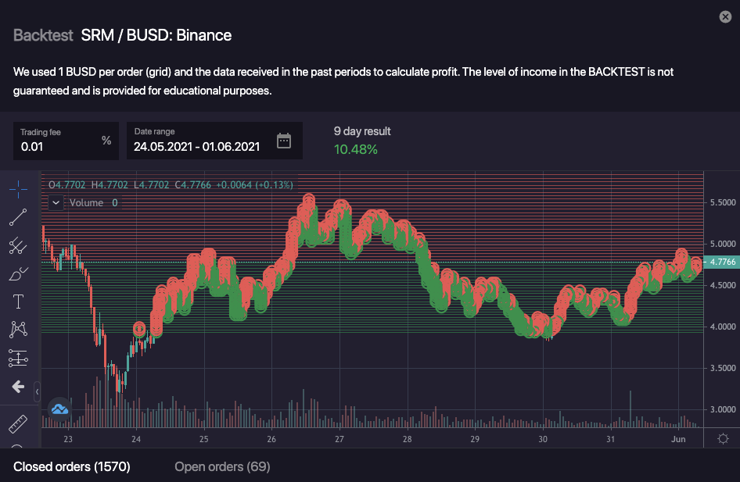This screenshot has height=482, width=740.
Task: Open chart settings gear icon
Action: pos(723,438)
